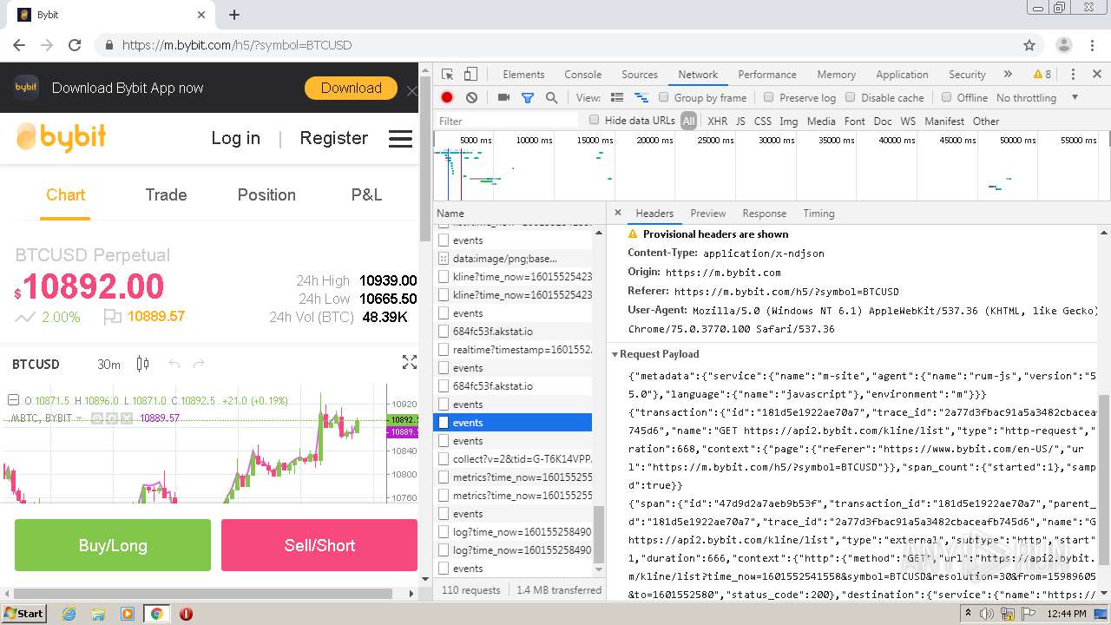Click the pink Sell/Short button

pyautogui.click(x=319, y=545)
